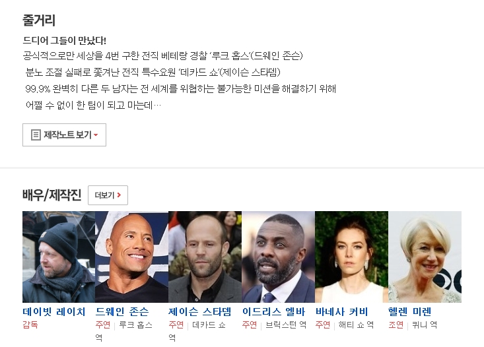Click the 드디어 그들이 만났다! synopsis headline
Image resolution: width=484 pixels, height=347 pixels.
(x=65, y=40)
